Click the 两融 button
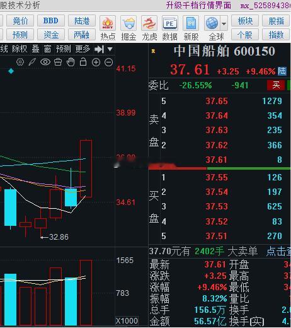291x328 pixels. pyautogui.click(x=82, y=35)
